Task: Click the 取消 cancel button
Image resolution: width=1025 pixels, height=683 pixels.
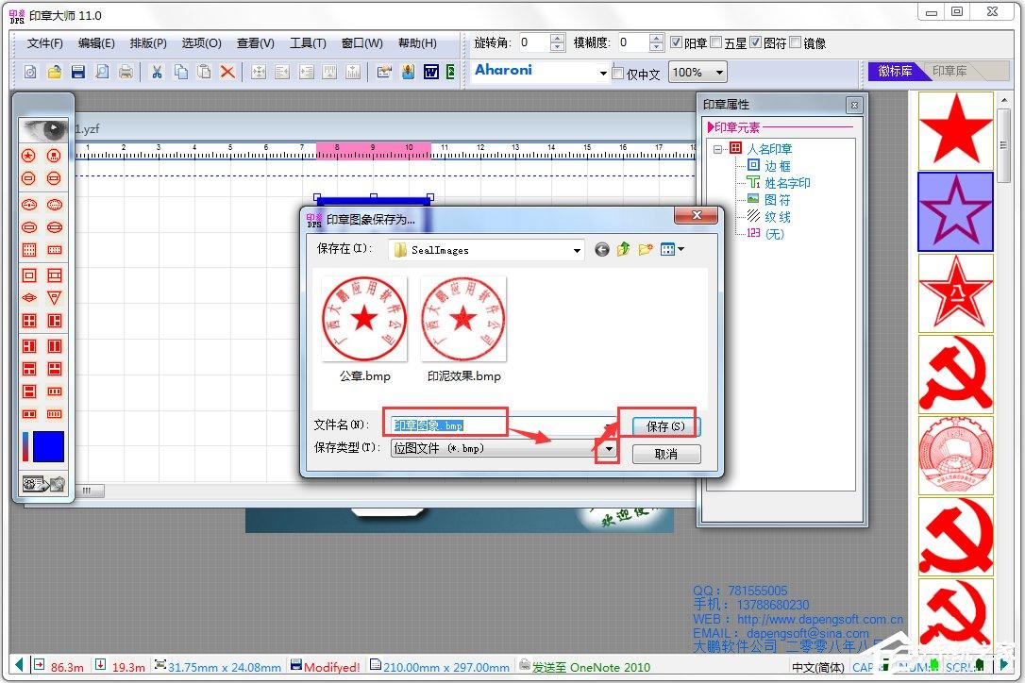Action: coord(665,454)
